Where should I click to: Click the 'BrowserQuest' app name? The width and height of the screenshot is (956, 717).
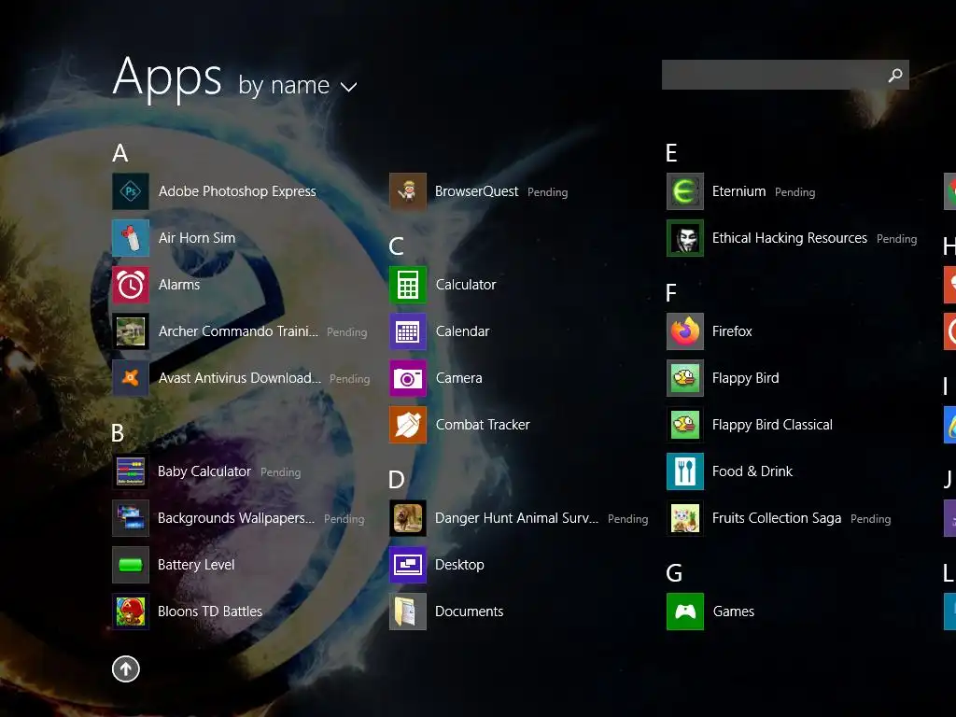(x=477, y=191)
